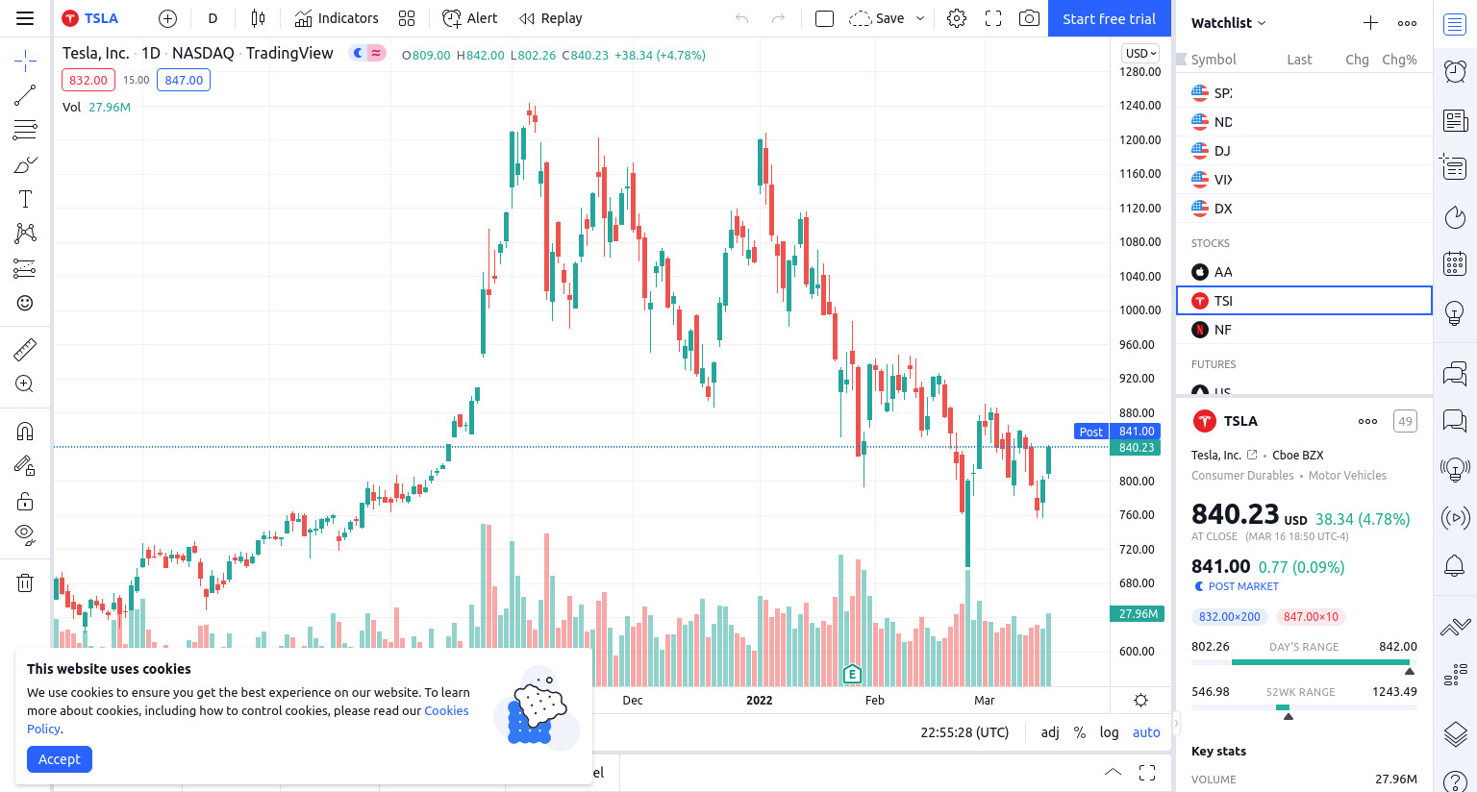The image size is (1477, 792).
Task: Select the crosshair cursor tool
Action: click(25, 62)
